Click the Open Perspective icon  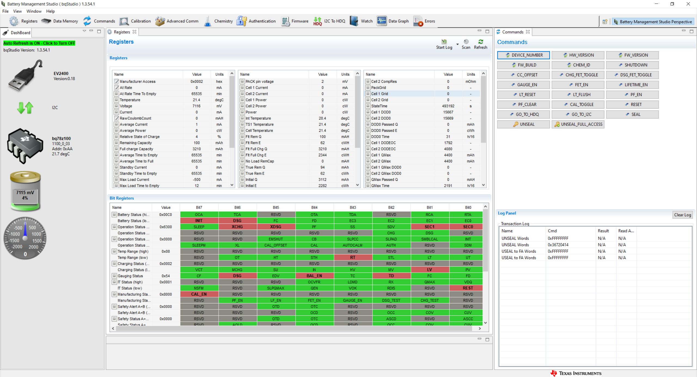(x=605, y=22)
